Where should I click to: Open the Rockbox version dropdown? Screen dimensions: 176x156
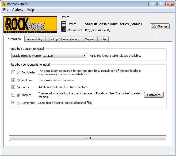[49, 56]
